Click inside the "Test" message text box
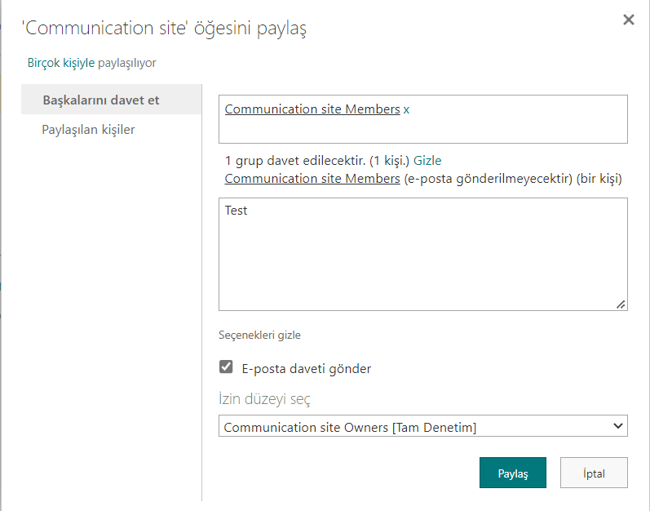The width and height of the screenshot is (650, 511). (422, 253)
